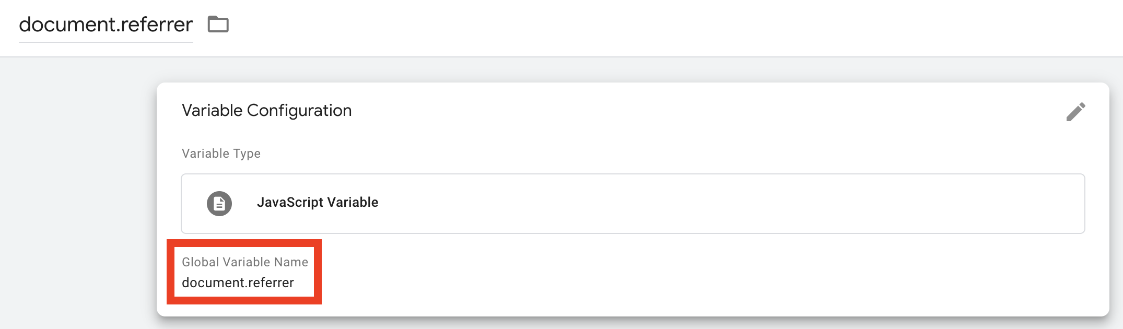Click the Variable Configuration heading
This screenshot has height=329, width=1123.
tap(266, 111)
